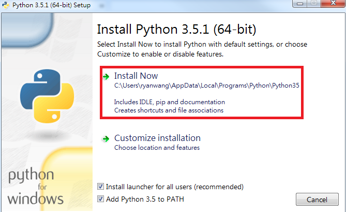Click the 'Python 3.5.1 (64-bit) Setup' window title
346x212 pixels.
pos(51,5)
